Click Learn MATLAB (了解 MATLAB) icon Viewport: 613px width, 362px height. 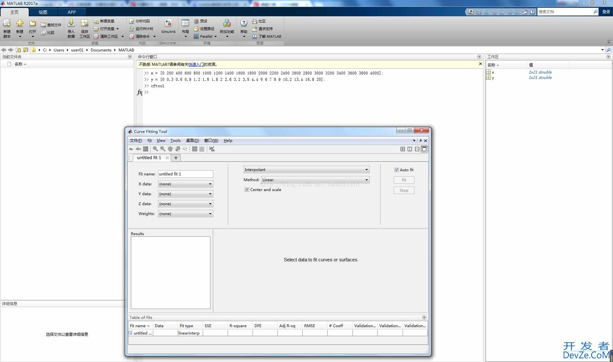254,36
